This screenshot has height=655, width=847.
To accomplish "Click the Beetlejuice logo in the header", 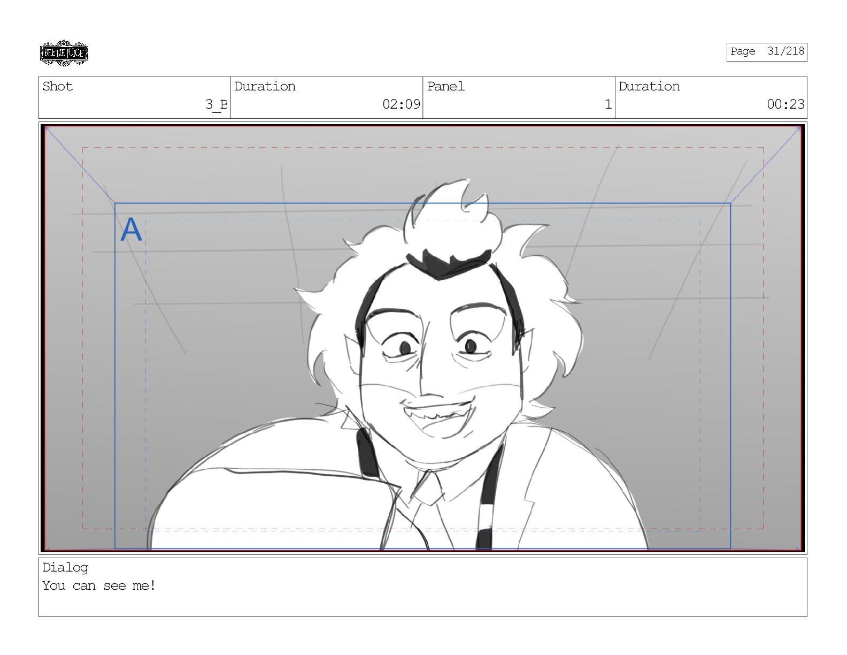I will click(x=64, y=53).
